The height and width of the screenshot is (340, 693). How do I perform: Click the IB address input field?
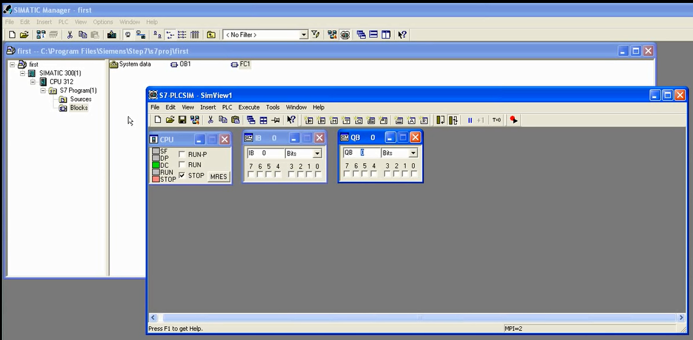[266, 153]
